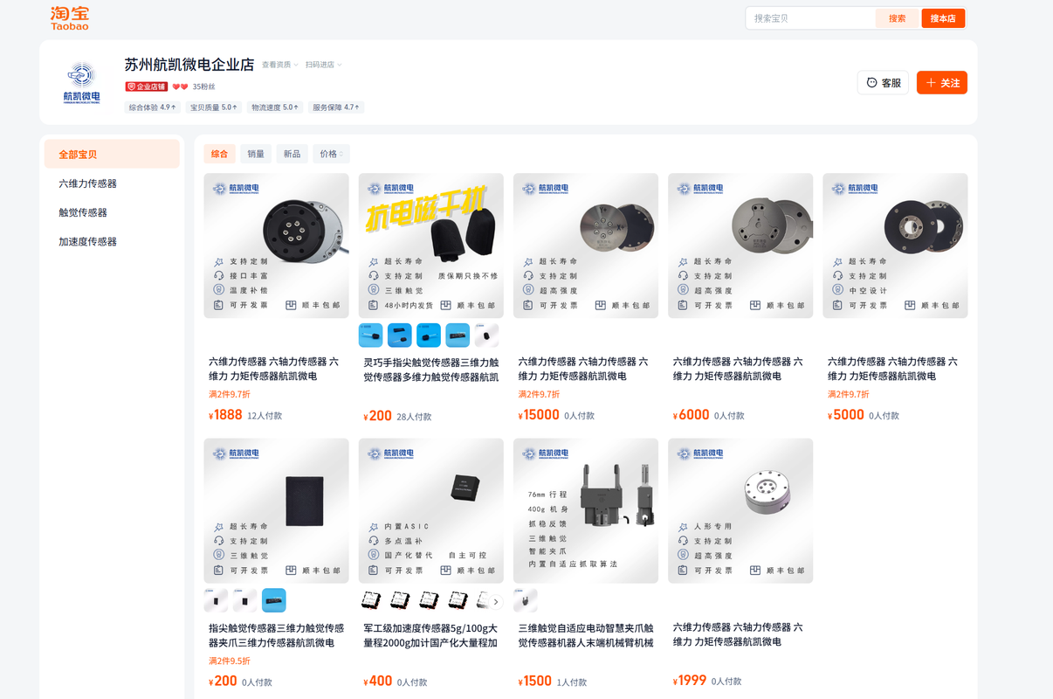Select fourth variant thumbnail under 灵巧手指尖触觉传感器
1053x699 pixels.
pyautogui.click(x=458, y=335)
